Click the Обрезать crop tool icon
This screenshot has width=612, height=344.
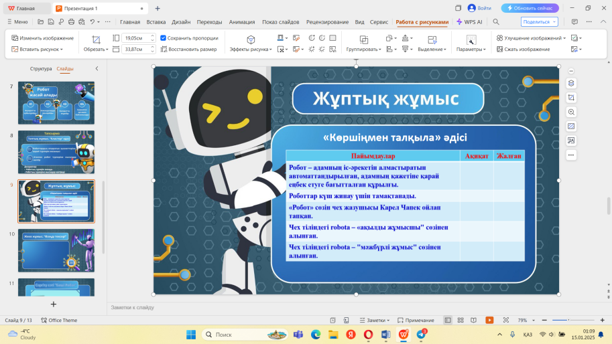[95, 39]
